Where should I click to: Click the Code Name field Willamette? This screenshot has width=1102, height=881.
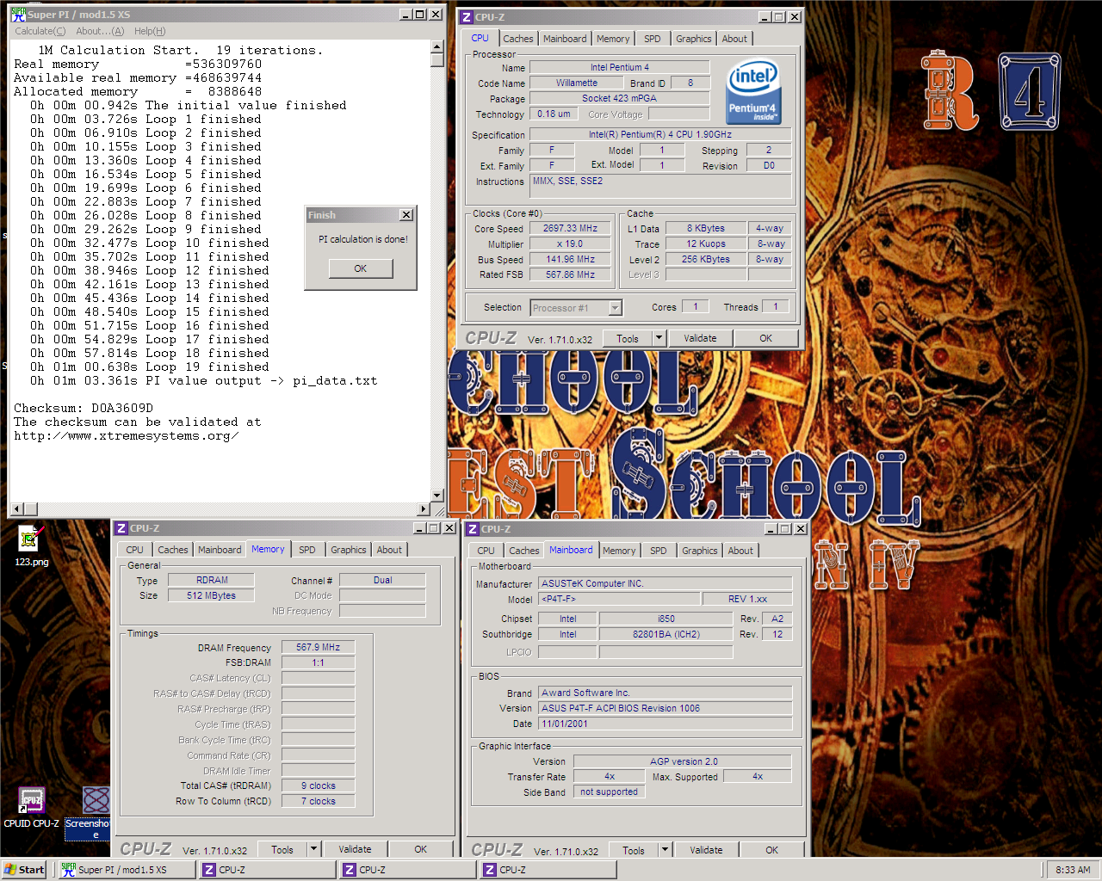click(577, 83)
